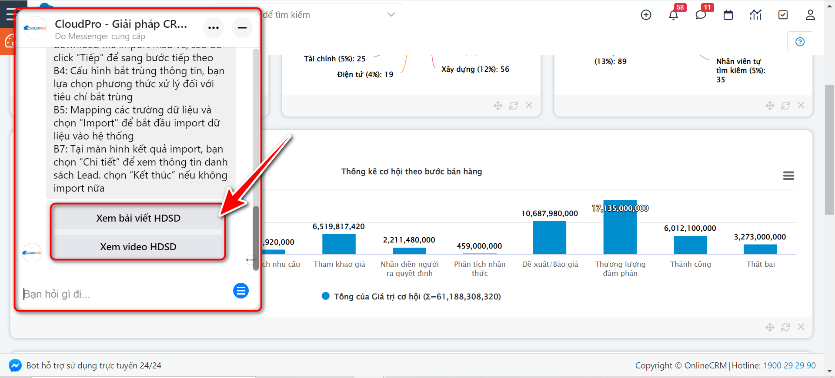Click the help question mark icon
This screenshot has width=835, height=378.
800,42
